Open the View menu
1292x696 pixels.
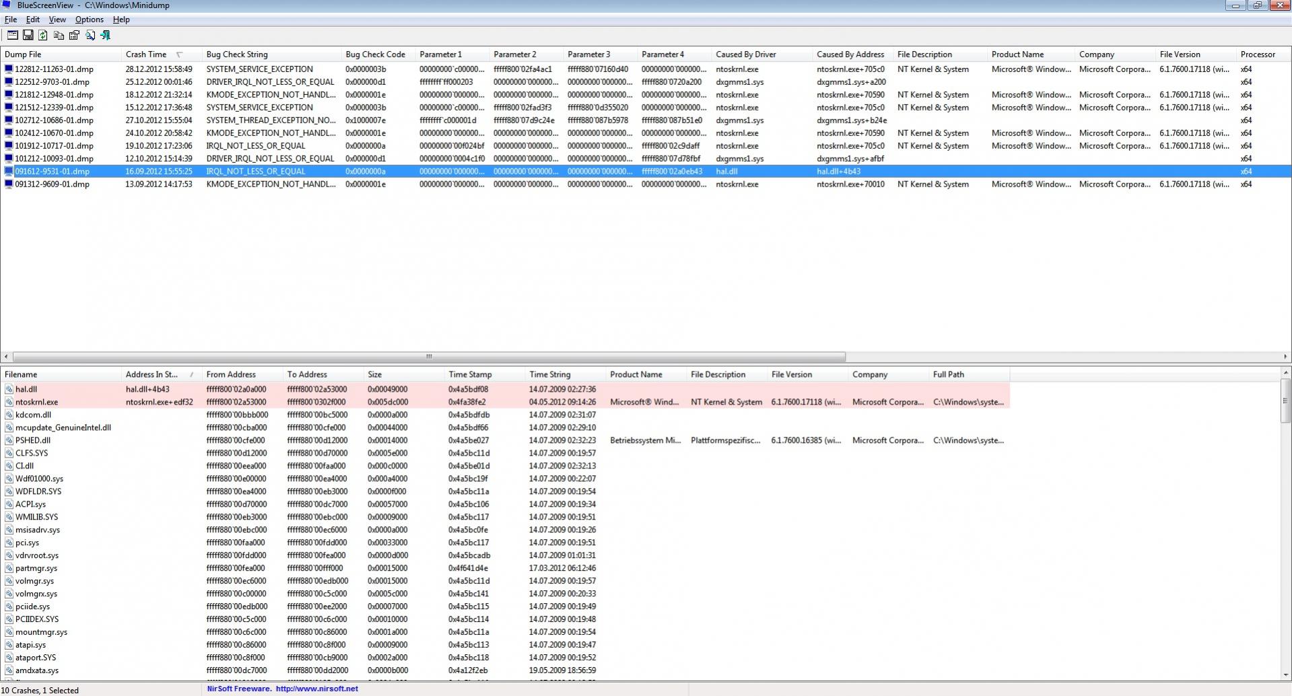57,20
